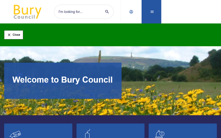Click the yellow wildflowers in hero image

point(173,103)
